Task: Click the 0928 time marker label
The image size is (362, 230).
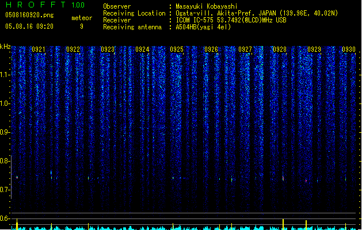Action: tap(280, 49)
